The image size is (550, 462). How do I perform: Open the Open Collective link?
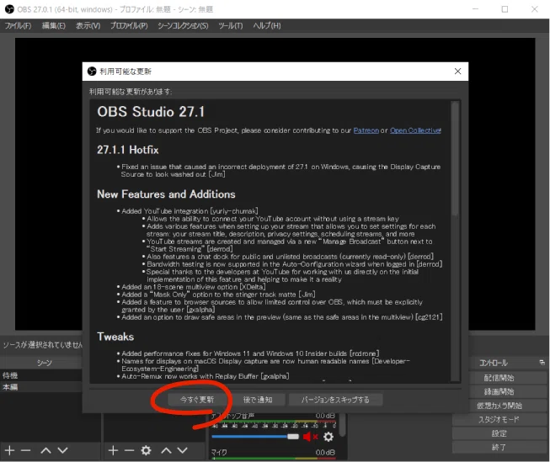[415, 130]
